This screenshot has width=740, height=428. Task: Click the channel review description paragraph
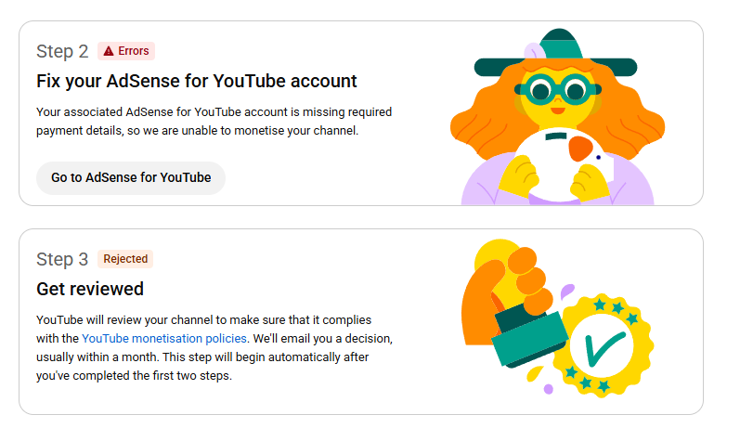tap(215, 348)
